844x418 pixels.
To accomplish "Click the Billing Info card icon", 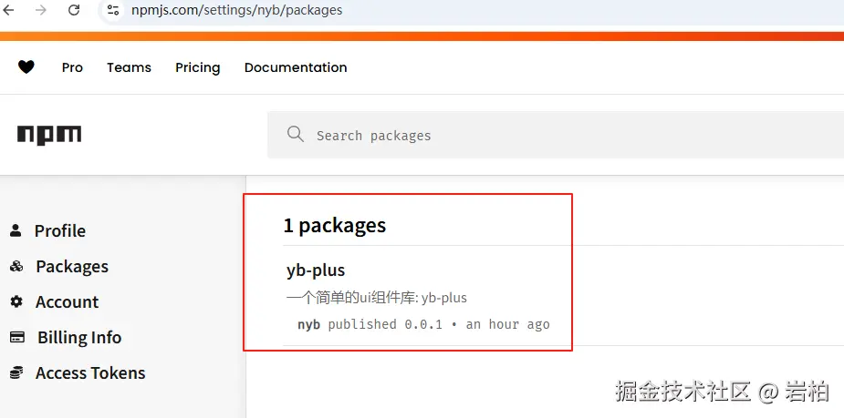I will coord(16,337).
